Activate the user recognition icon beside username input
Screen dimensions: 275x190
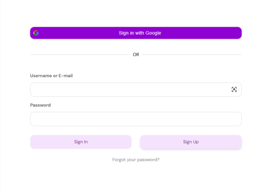(234, 90)
